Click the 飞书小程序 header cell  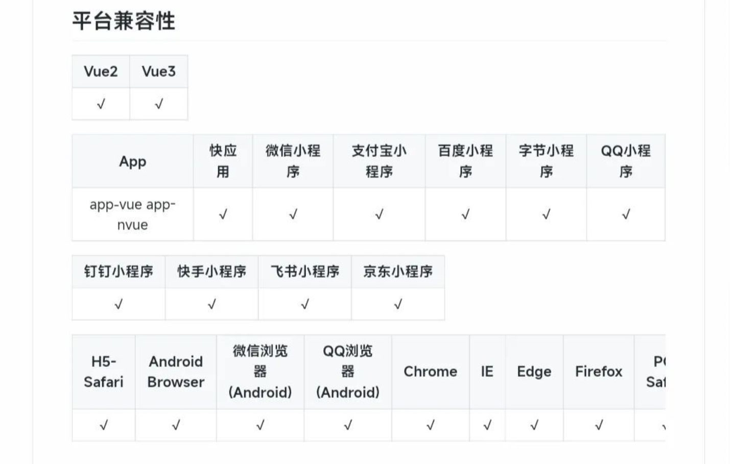pos(305,272)
